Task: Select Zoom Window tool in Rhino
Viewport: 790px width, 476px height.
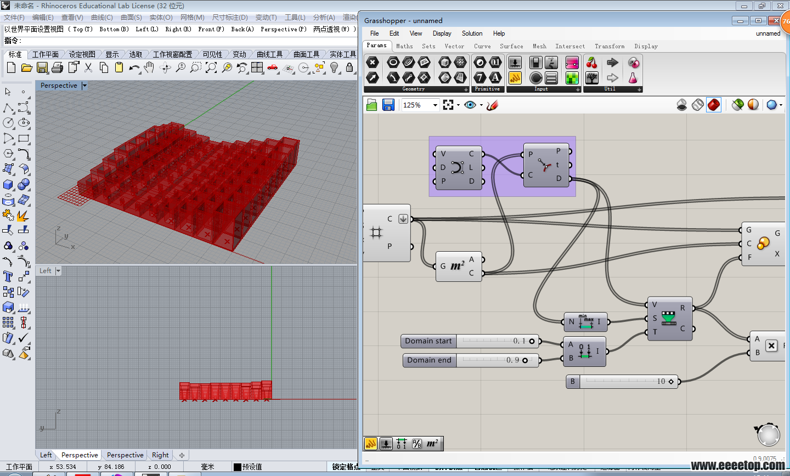Action: point(196,67)
